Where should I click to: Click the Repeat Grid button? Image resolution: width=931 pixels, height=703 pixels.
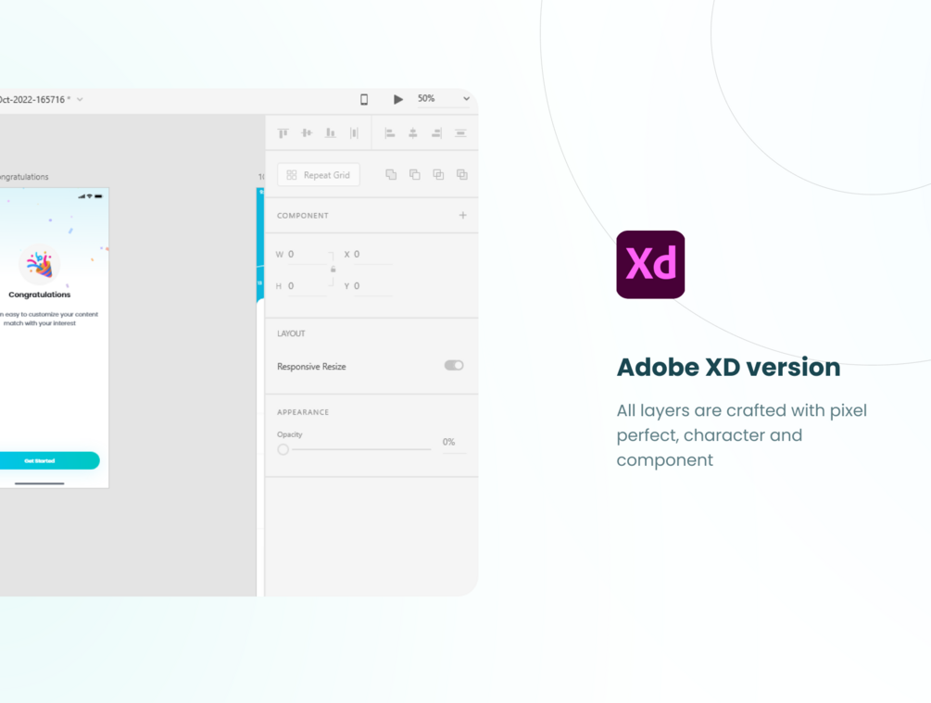point(319,175)
